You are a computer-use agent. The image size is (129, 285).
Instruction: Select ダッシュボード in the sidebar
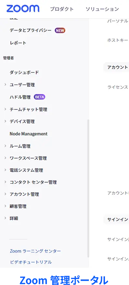(24, 72)
